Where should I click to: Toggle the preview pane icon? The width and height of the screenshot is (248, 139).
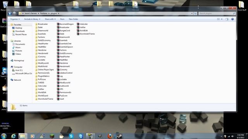tap(227, 19)
